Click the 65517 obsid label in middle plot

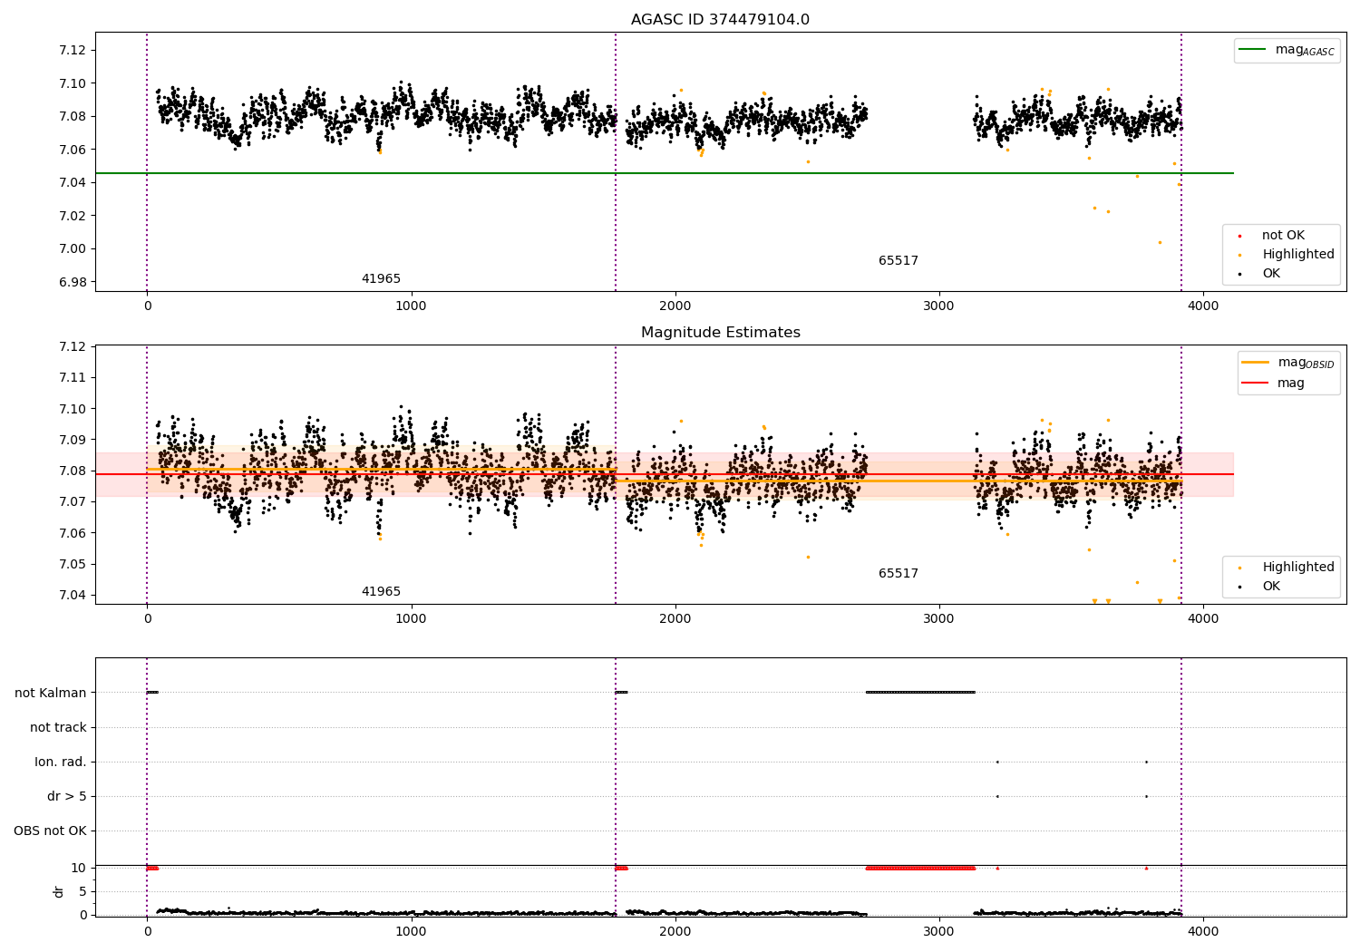(898, 574)
